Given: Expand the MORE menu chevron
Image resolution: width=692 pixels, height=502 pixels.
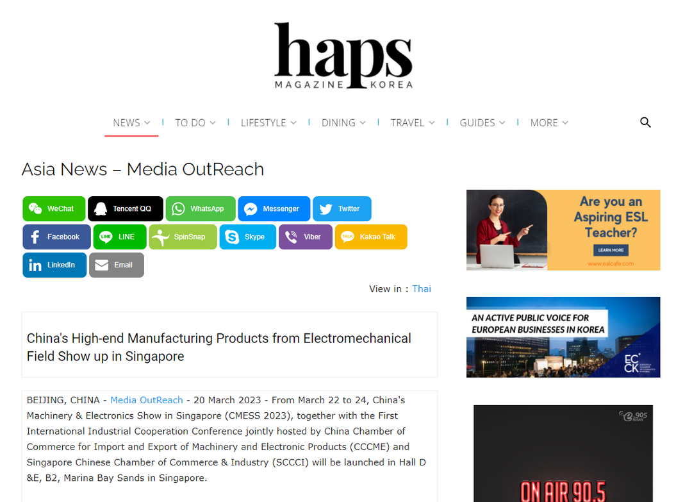Looking at the screenshot, I should pyautogui.click(x=565, y=122).
